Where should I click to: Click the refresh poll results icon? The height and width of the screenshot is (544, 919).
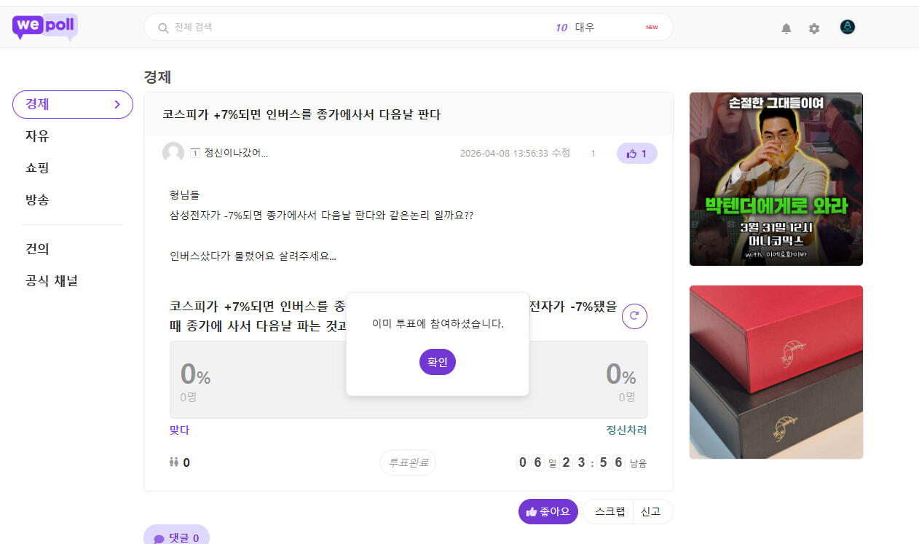(634, 316)
